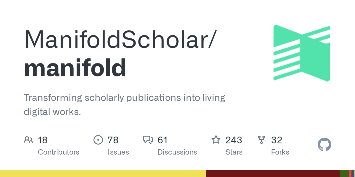Click the dark red language bar segment
Screen dimensions: 355x177
(272, 173)
